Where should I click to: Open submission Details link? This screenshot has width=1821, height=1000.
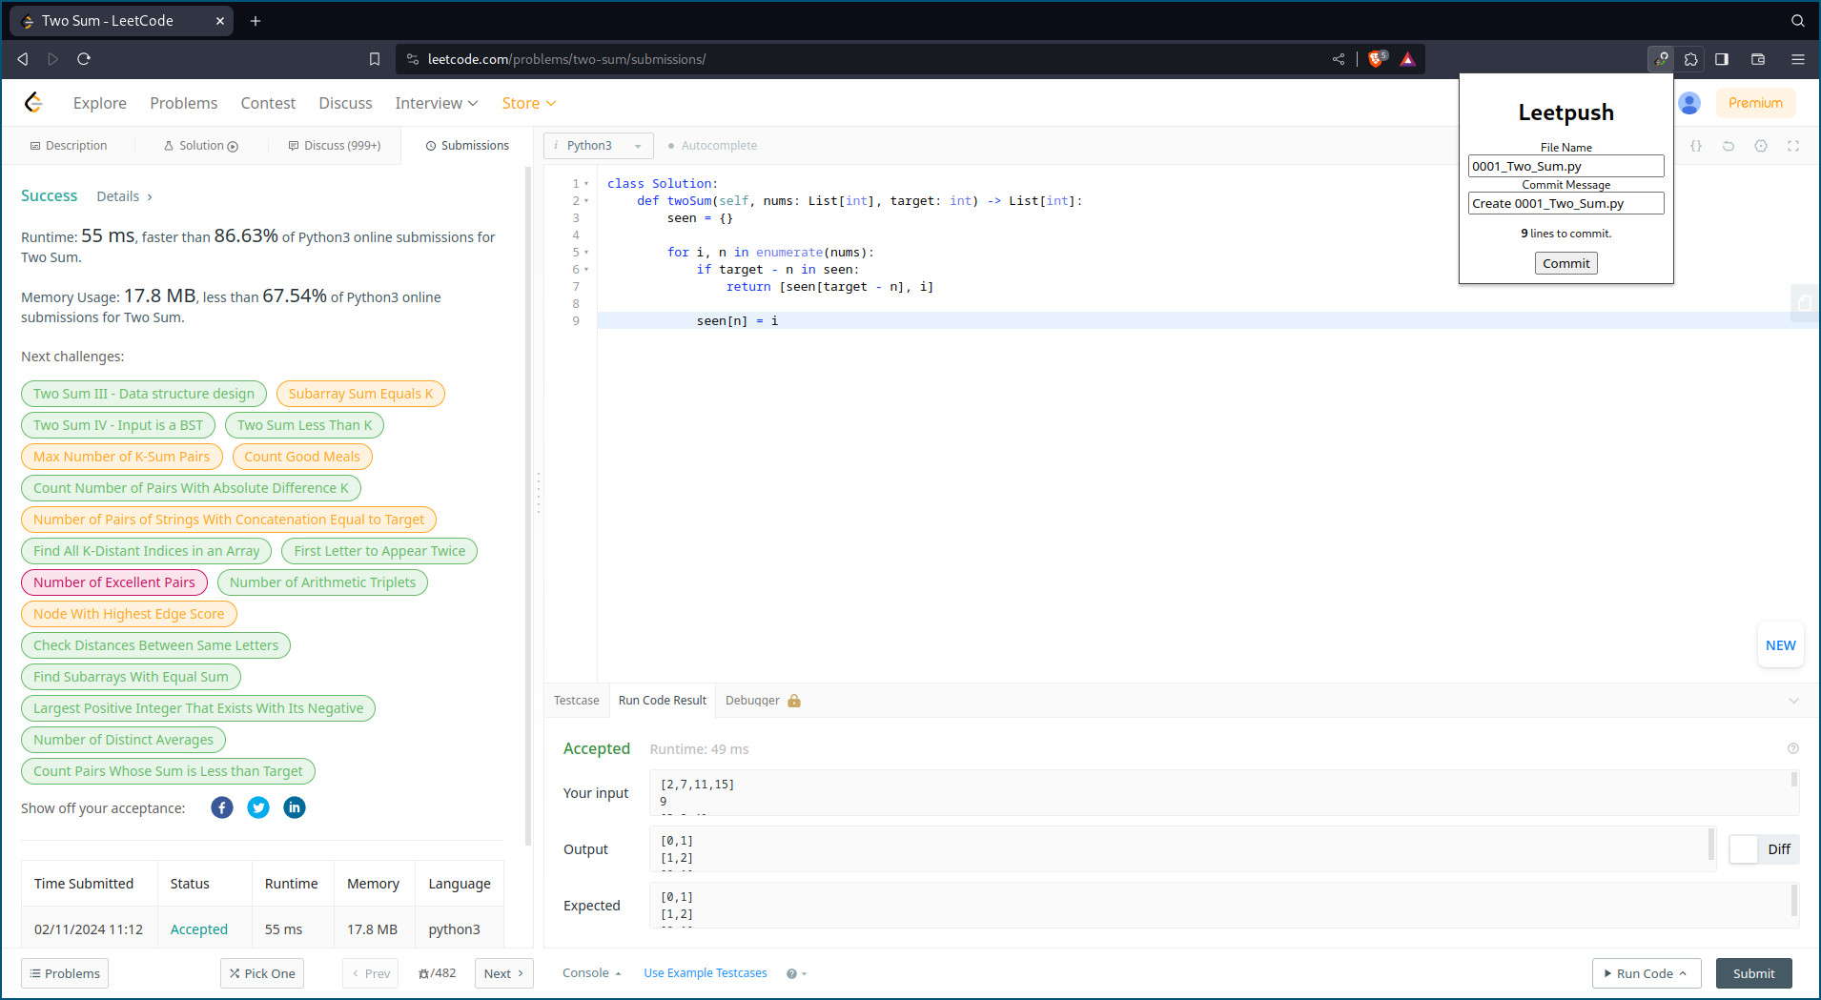124,196
